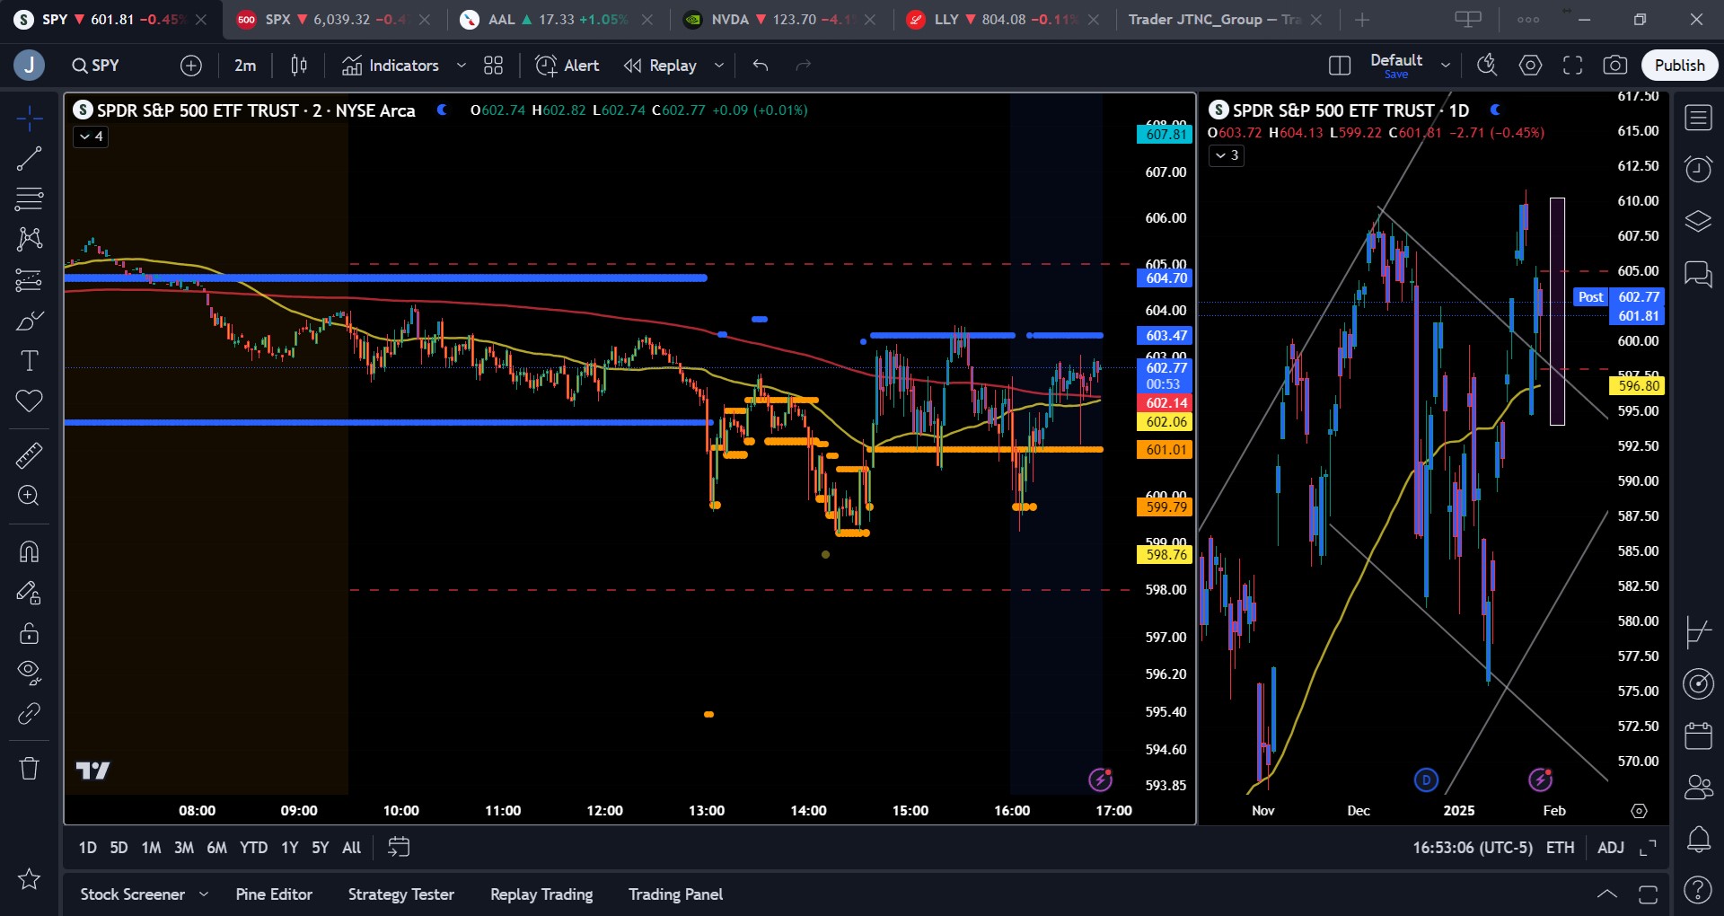Image resolution: width=1724 pixels, height=916 pixels.
Task: Open the Fibonacci retracement tools
Action: (29, 198)
